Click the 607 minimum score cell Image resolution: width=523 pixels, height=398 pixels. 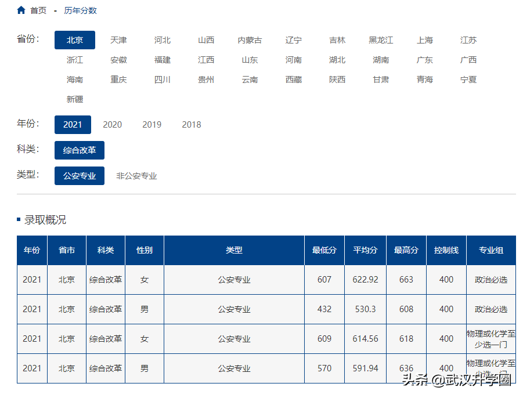click(324, 280)
